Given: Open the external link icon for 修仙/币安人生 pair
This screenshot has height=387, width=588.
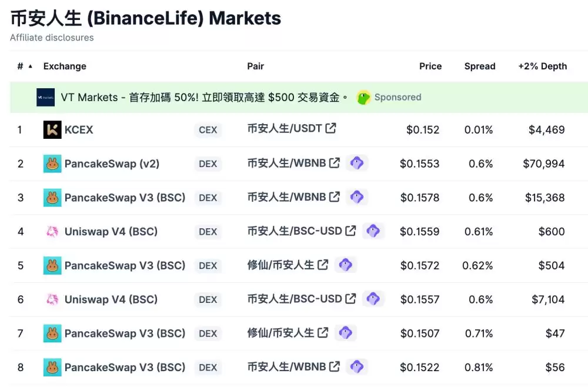Looking at the screenshot, I should 322,265.
